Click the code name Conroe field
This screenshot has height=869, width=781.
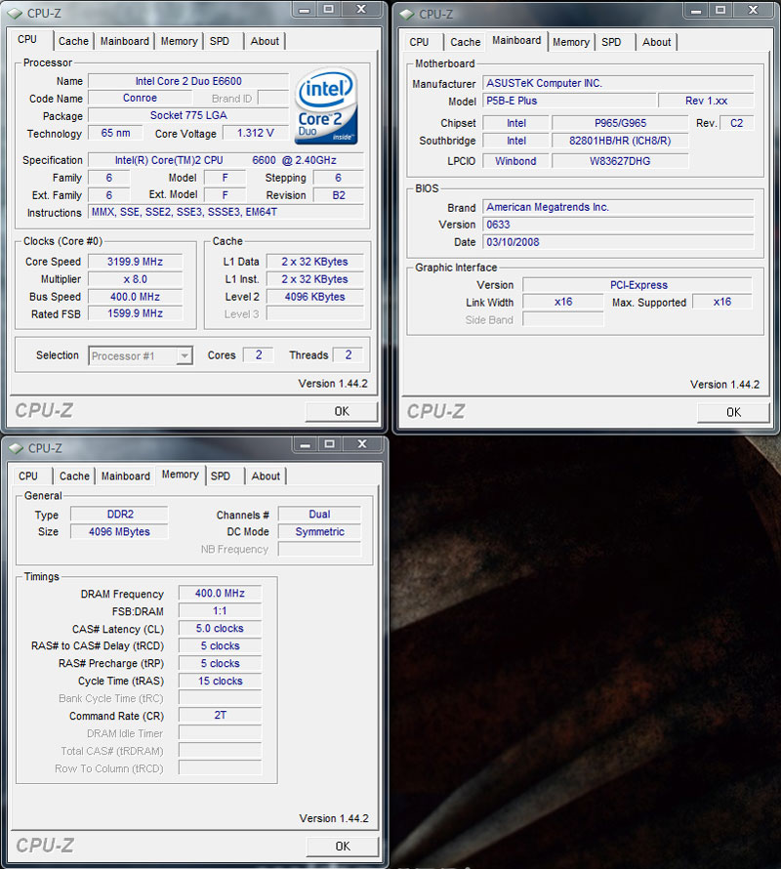(x=140, y=98)
